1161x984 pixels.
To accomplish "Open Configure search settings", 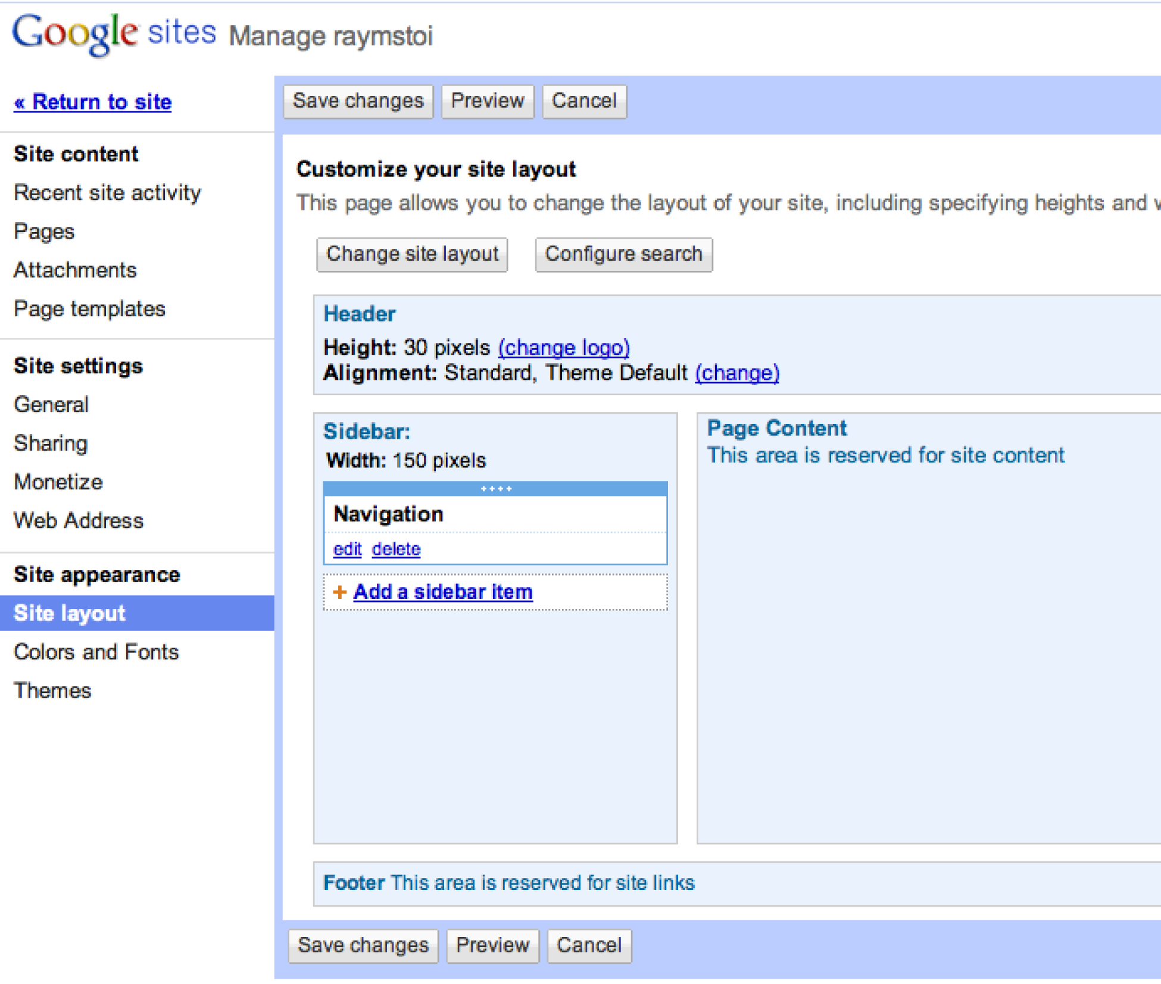I will (x=623, y=254).
